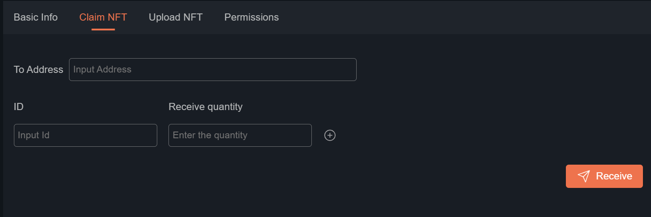Switch to the Basic Info tab
The image size is (651, 217).
(x=36, y=17)
